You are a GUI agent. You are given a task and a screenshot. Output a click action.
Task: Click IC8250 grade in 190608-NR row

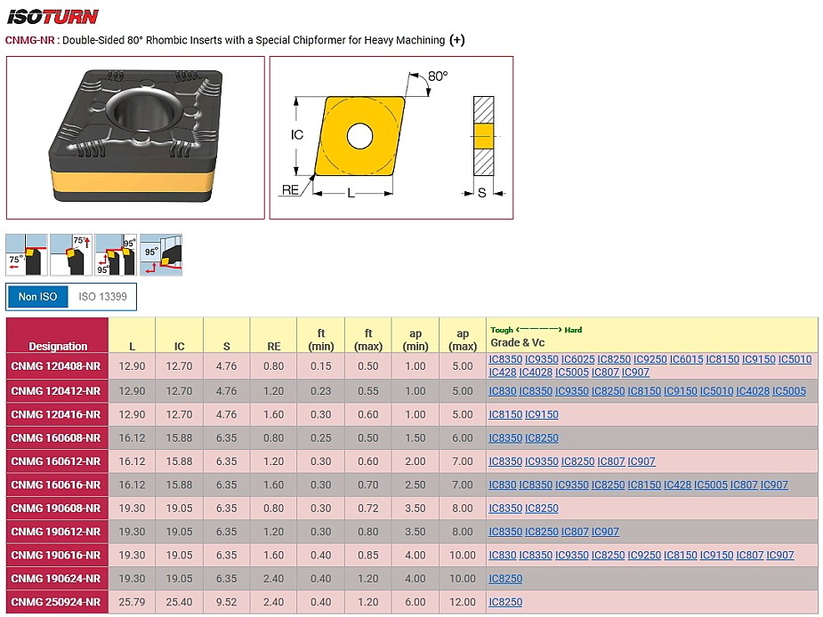(542, 508)
